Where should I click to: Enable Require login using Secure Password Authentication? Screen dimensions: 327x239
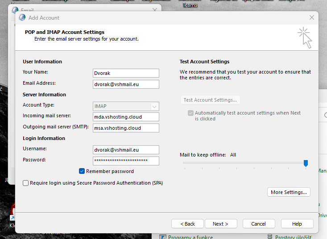[25, 183]
